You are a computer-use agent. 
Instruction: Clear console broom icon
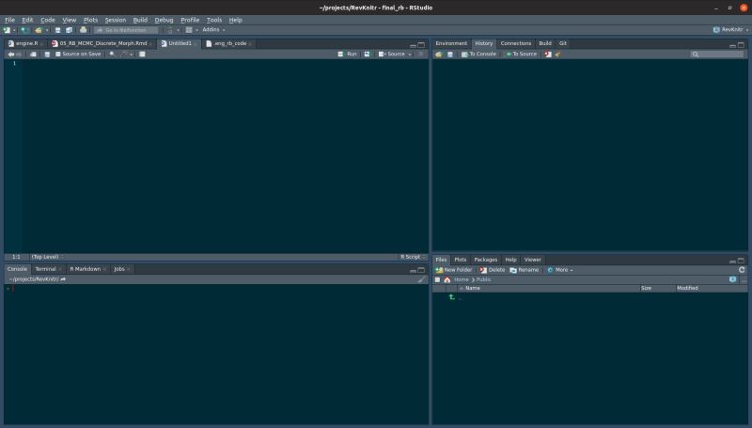tap(421, 279)
